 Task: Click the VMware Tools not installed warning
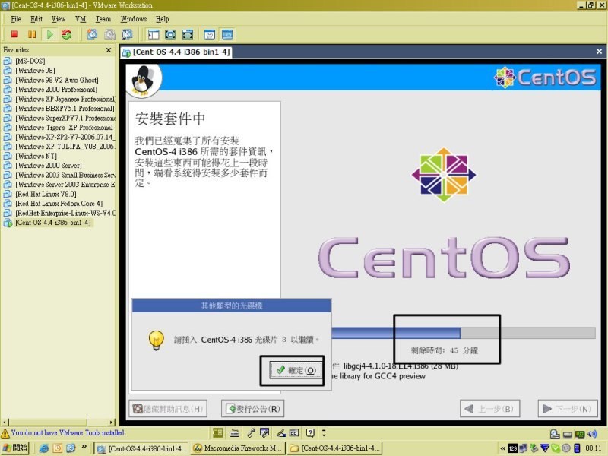(x=63, y=432)
